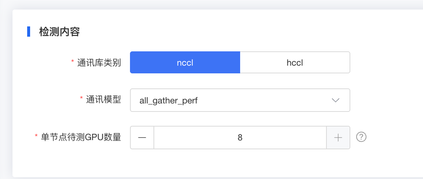Switch communication library to hccl

(x=295, y=63)
